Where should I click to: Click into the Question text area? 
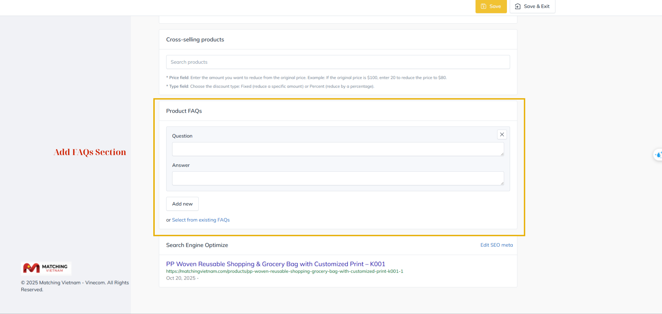(337, 149)
